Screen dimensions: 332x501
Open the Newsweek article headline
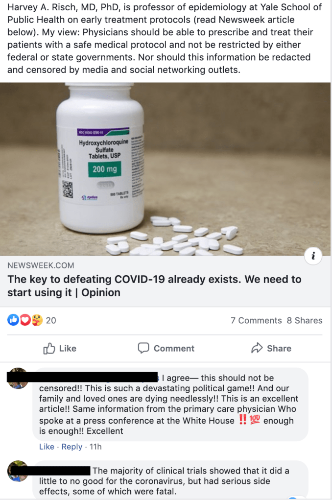154,286
